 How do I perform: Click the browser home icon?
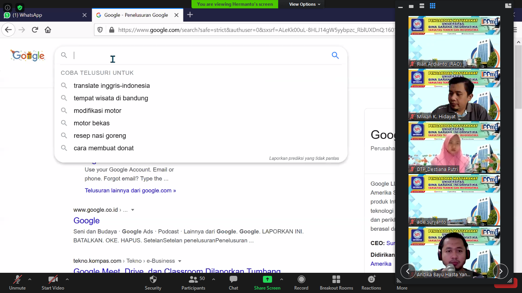[x=48, y=30]
